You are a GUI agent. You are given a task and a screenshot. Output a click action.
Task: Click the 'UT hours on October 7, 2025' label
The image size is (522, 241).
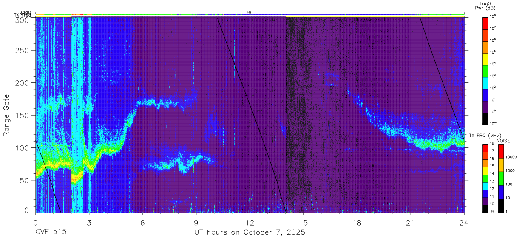point(250,232)
